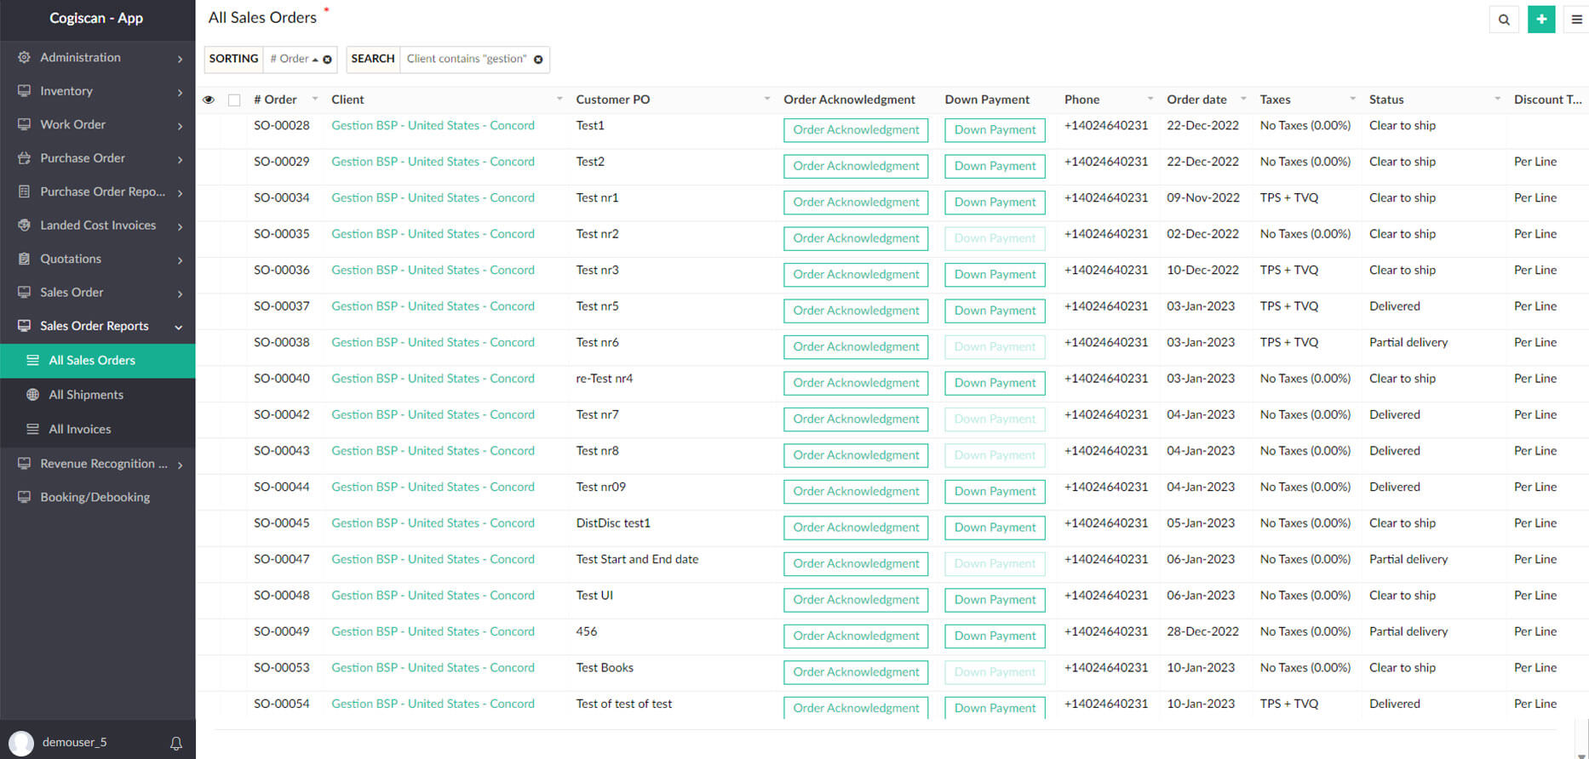Select Booking/Debooking menu item

click(x=95, y=497)
